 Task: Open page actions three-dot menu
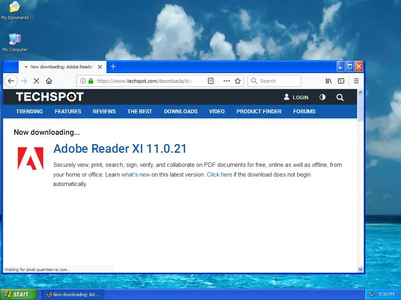pyautogui.click(x=227, y=81)
